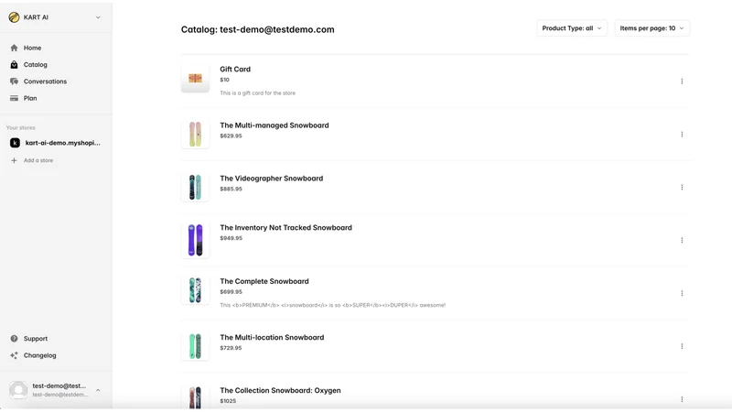
Task: Open options for The Multi-location Snowboard
Action: pos(682,346)
